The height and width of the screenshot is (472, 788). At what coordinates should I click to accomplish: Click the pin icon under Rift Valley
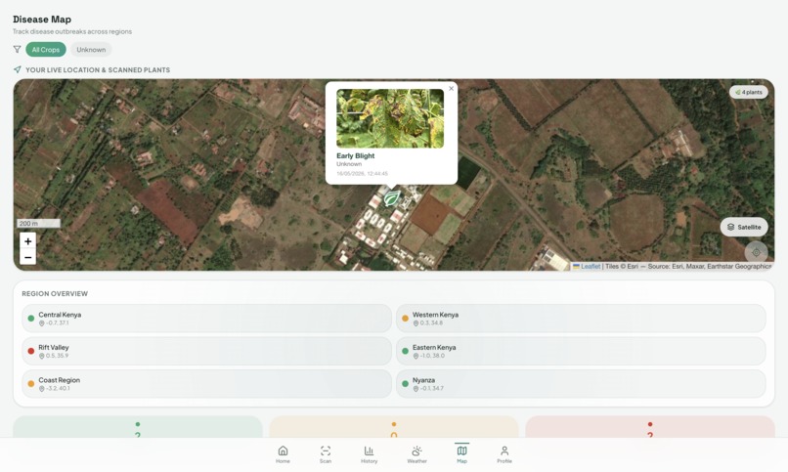coord(42,356)
